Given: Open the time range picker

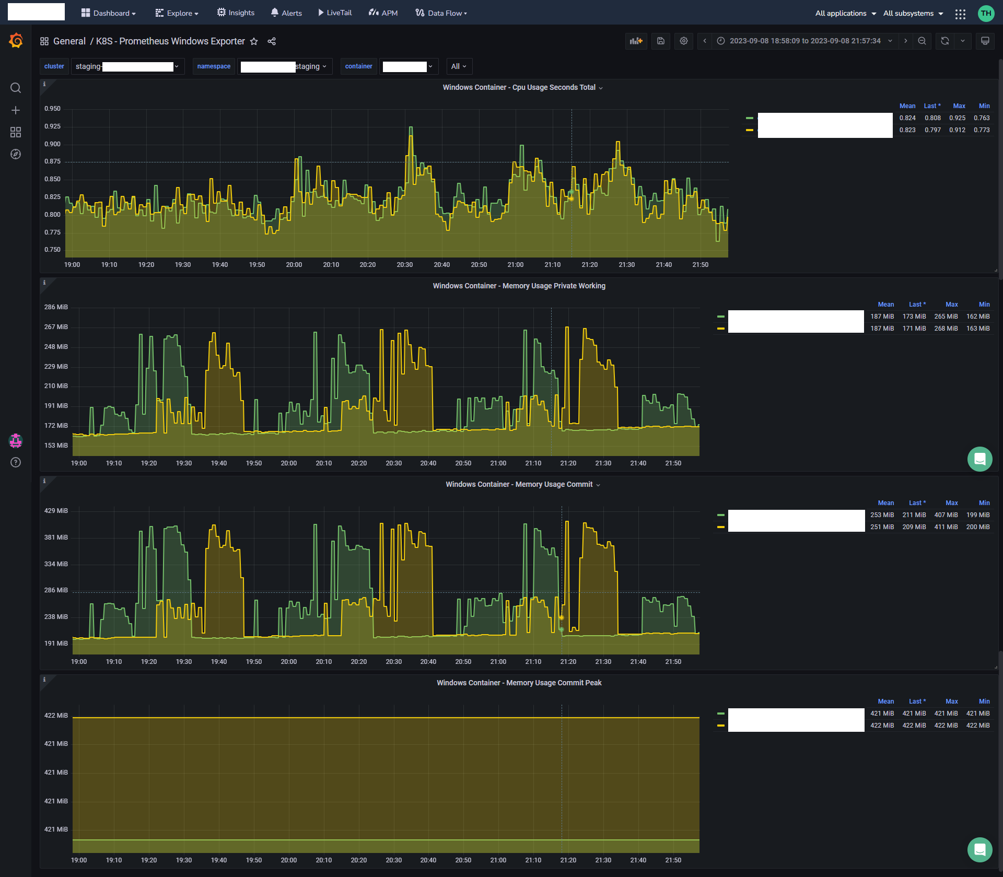Looking at the screenshot, I should 804,41.
